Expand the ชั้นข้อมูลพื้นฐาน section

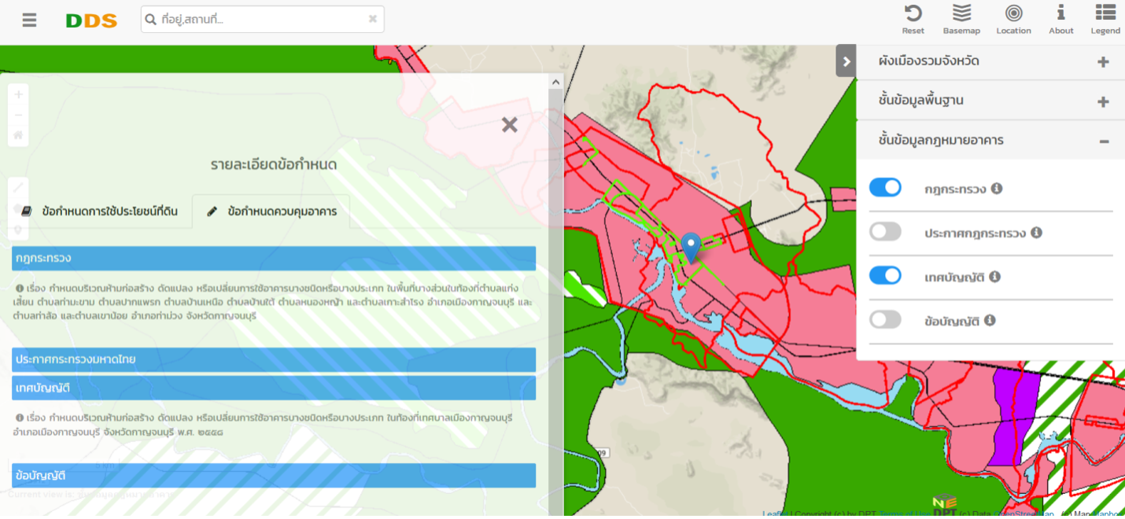[1103, 101]
